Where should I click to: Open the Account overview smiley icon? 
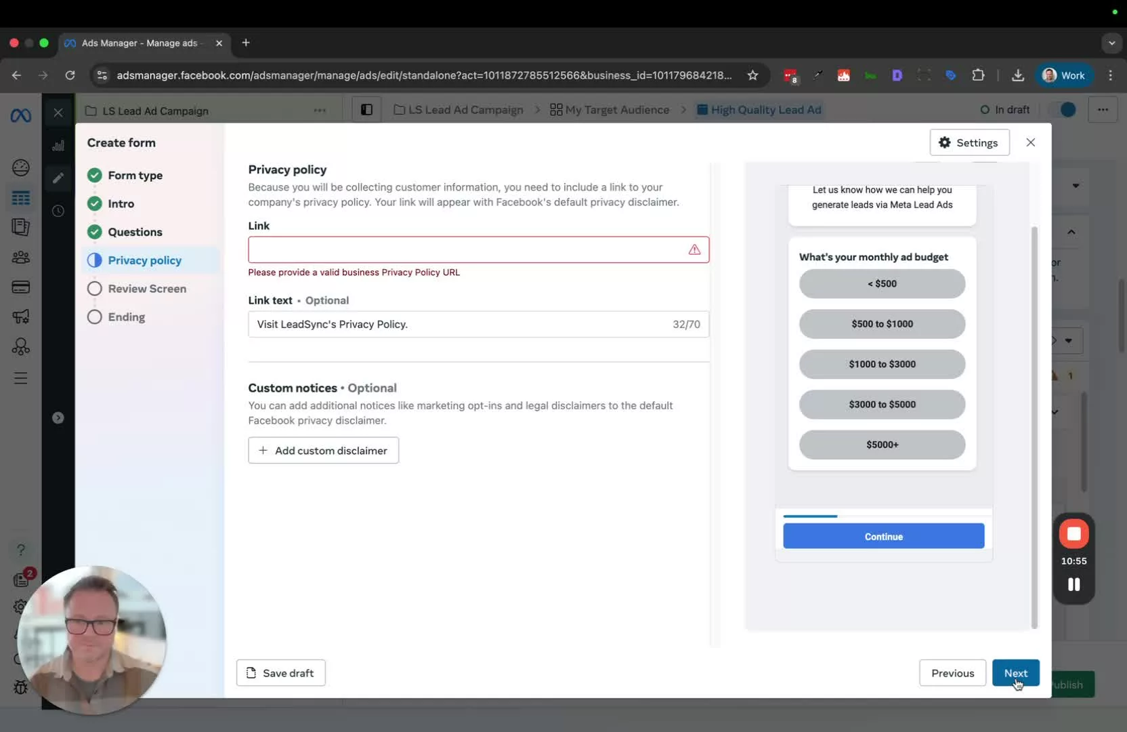[x=21, y=167]
